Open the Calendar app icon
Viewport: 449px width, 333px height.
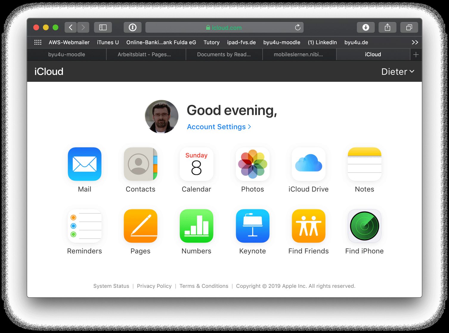[x=196, y=164]
